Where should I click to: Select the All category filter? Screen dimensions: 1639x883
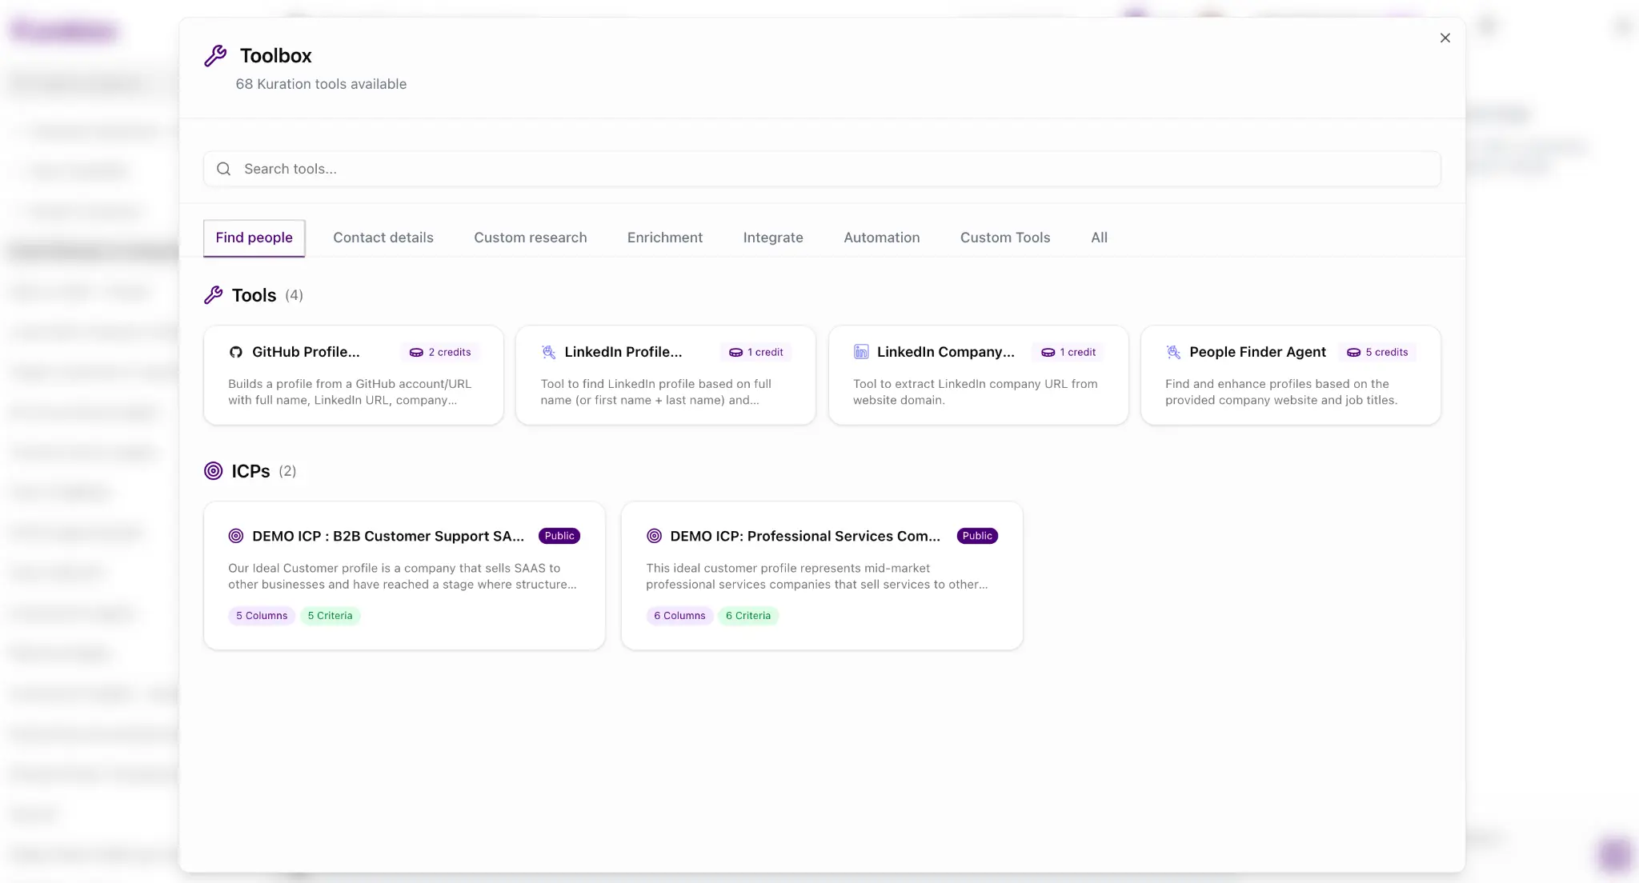click(x=1098, y=238)
